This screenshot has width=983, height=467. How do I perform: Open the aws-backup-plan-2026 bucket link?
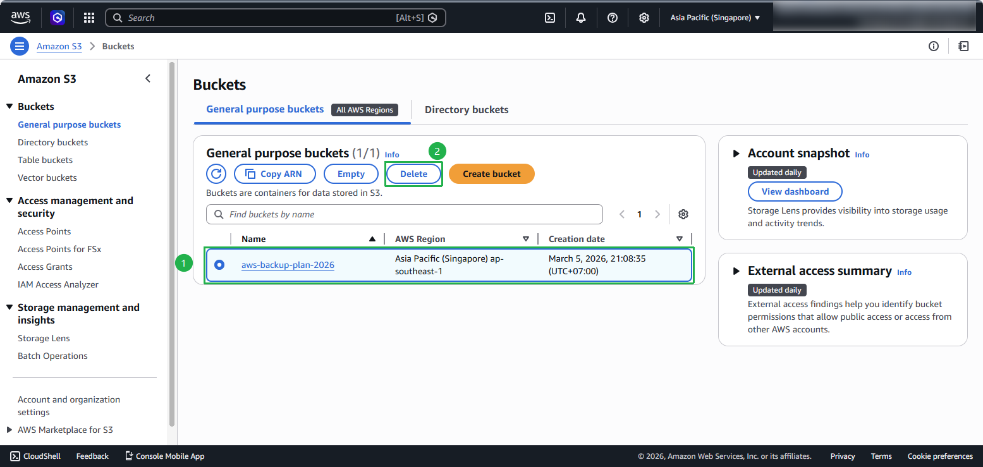288,265
